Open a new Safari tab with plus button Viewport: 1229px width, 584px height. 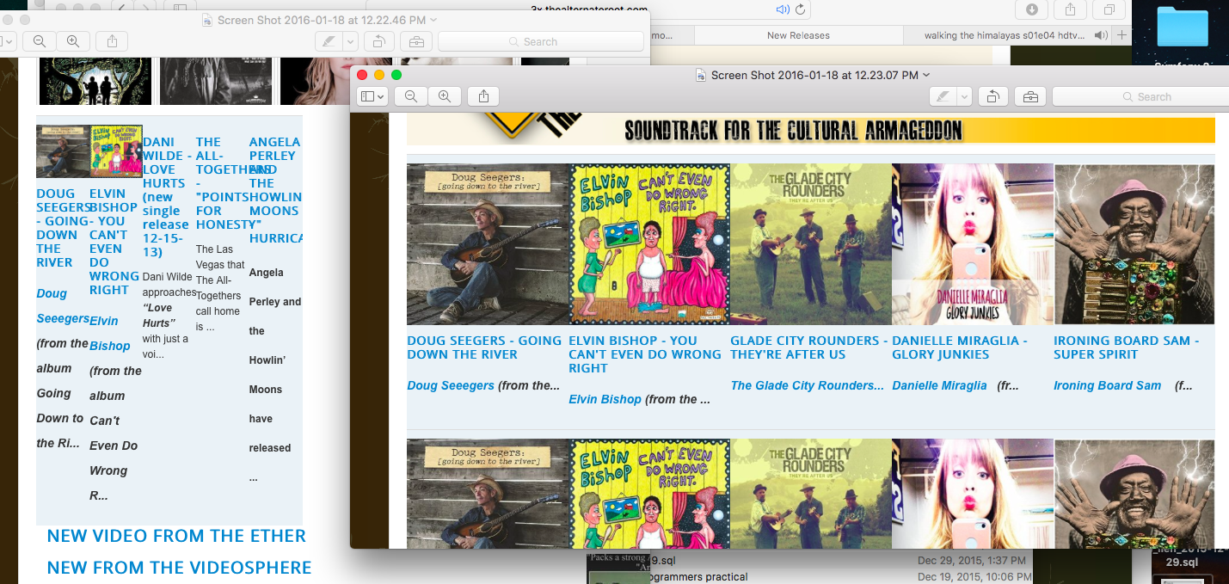point(1121,35)
